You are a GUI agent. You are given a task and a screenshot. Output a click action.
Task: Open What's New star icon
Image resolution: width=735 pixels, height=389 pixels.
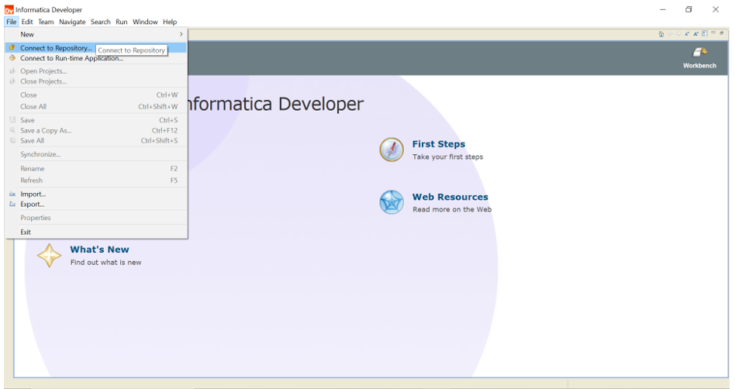coord(49,256)
